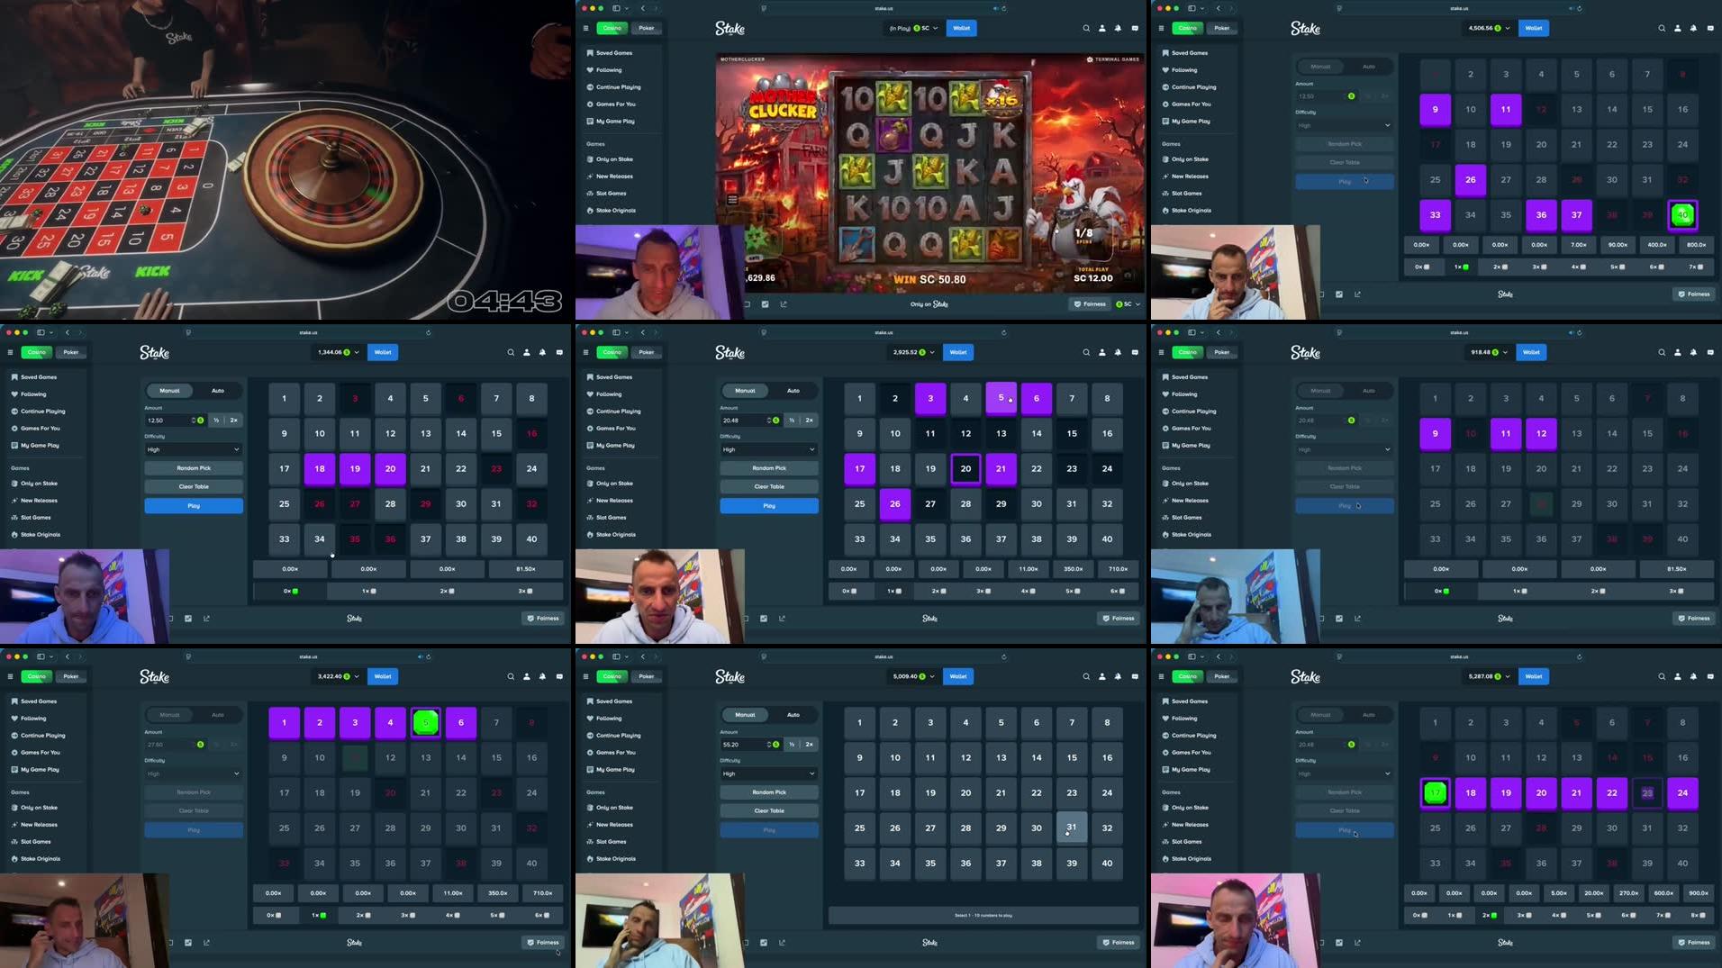Open search in the 1,344.06 balance window
Image resolution: width=1722 pixels, height=968 pixels.
click(x=511, y=352)
